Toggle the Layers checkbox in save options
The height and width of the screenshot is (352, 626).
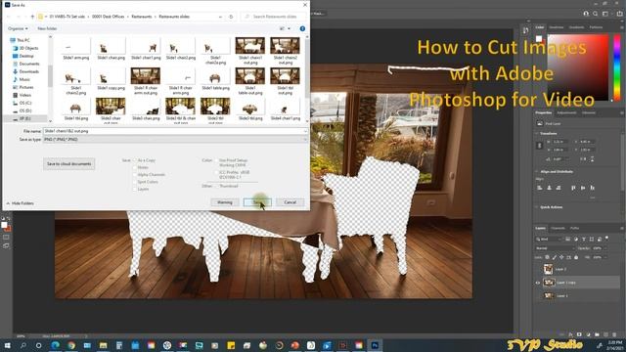[135, 189]
